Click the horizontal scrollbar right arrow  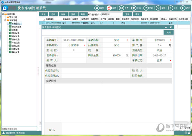(189, 123)
